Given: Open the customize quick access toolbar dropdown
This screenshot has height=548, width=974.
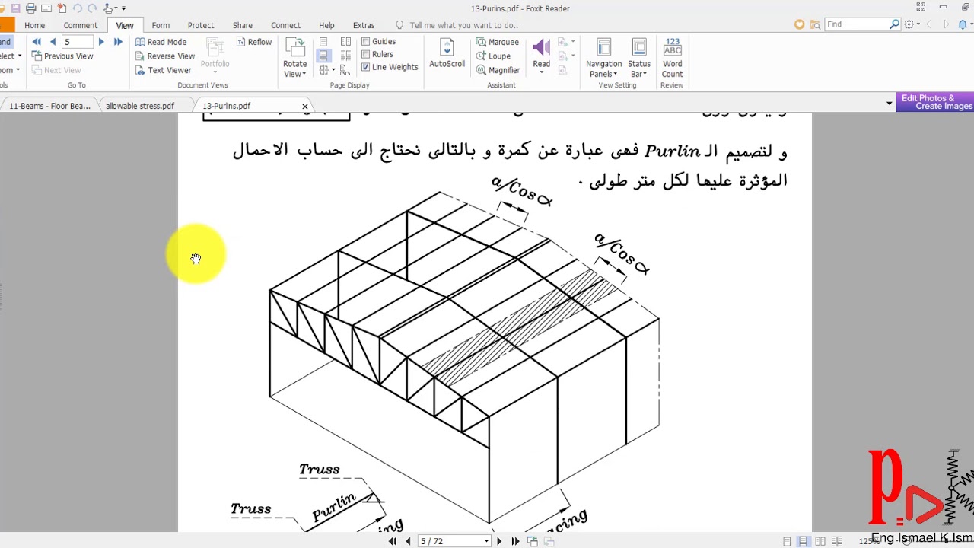Looking at the screenshot, I should pos(123,8).
